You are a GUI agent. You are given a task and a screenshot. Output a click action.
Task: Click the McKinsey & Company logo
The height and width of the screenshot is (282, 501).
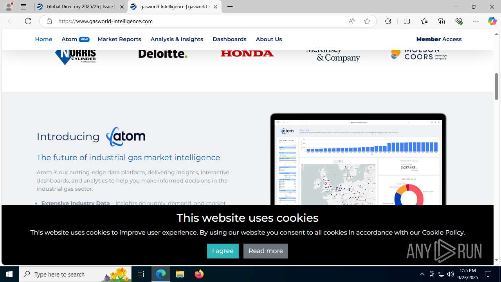[x=333, y=56]
